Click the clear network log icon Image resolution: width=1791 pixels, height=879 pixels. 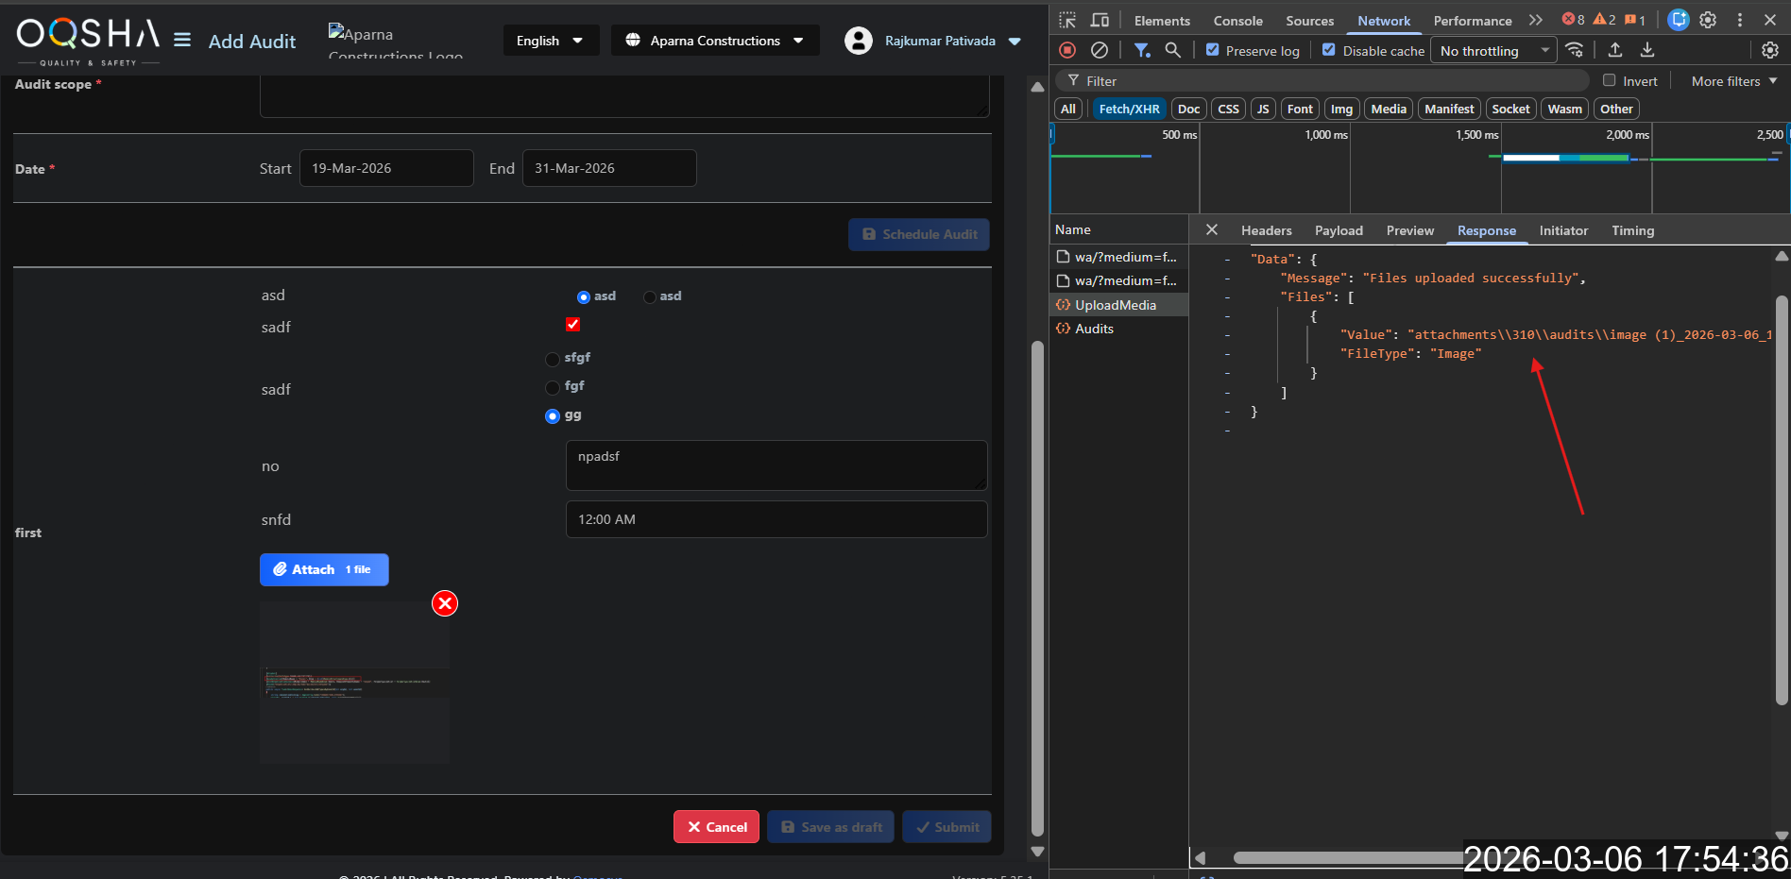tap(1100, 50)
